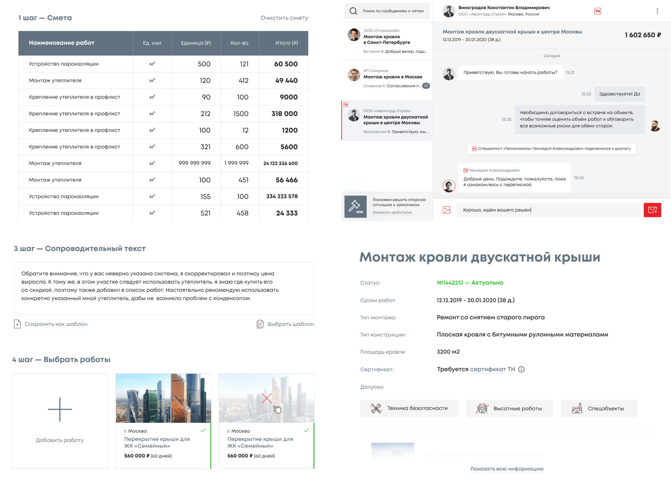Image resolution: width=671 pixels, height=484 pixels.
Task: Click Сохранить как шаблон link
Action: (56, 324)
